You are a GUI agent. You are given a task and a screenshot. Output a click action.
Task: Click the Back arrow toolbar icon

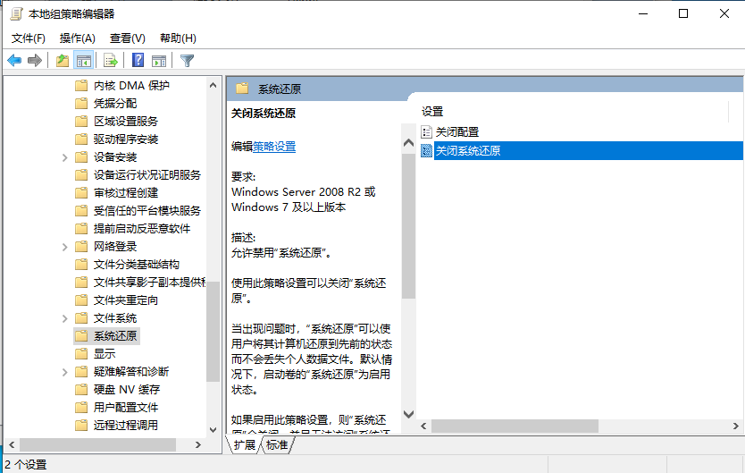point(14,61)
